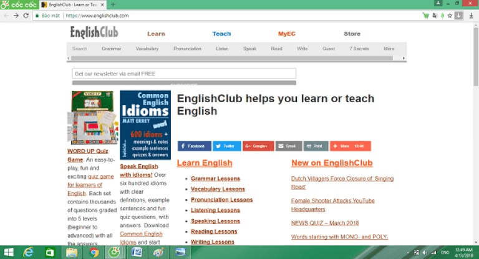This screenshot has height=259, width=479.
Task: Open the Grammar menu item
Action: point(112,49)
